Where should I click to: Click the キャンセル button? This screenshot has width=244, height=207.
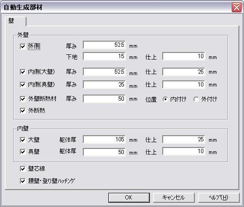(x=174, y=198)
